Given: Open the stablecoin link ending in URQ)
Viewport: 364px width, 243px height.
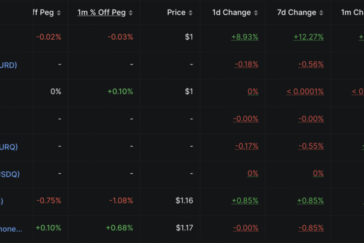Looking at the screenshot, I should (x=8, y=146).
